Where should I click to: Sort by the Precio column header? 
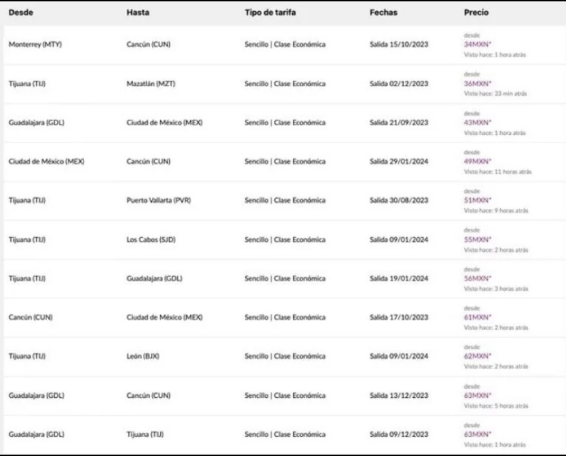(476, 12)
